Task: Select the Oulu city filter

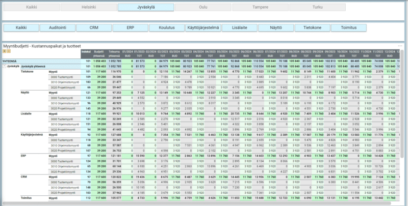Action: pos(203,8)
